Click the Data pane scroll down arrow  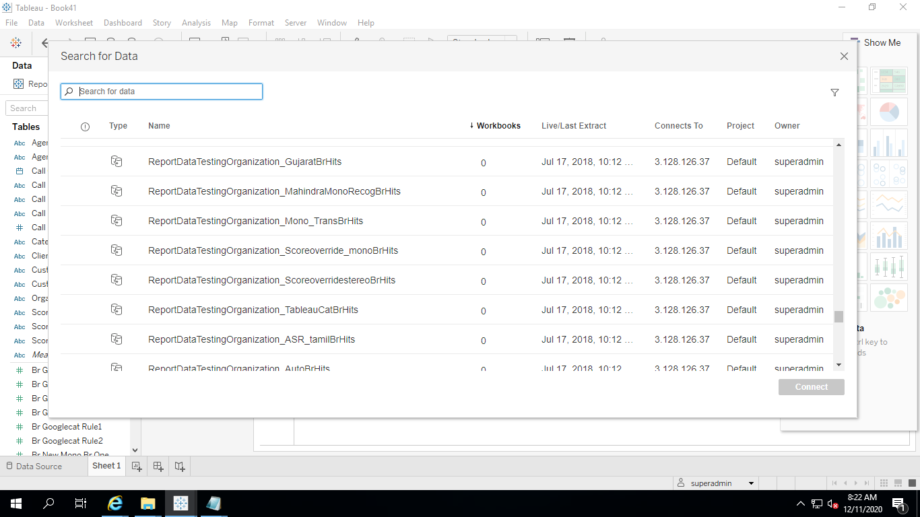tap(135, 450)
